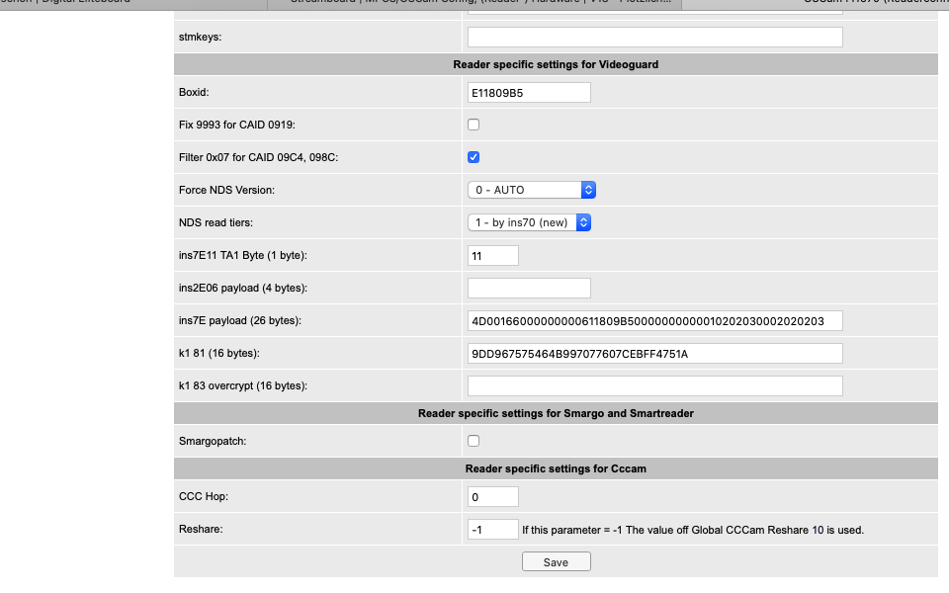Click the 'Reshare:' label
The height and width of the screenshot is (593, 949).
pyautogui.click(x=201, y=530)
